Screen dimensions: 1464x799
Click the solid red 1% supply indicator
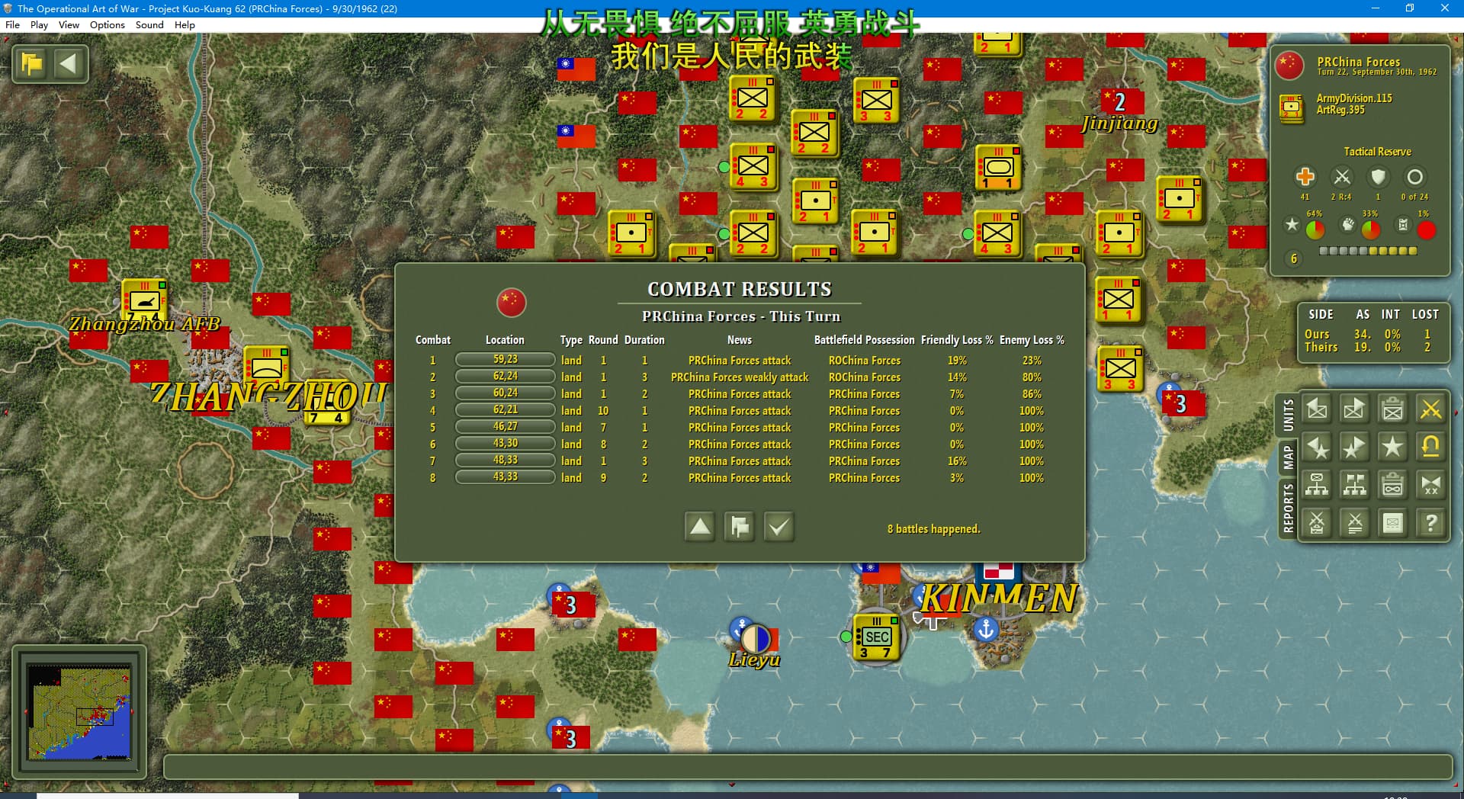1426,229
